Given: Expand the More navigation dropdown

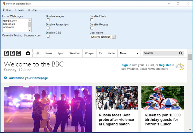Looking at the screenshot, I should [129, 53].
